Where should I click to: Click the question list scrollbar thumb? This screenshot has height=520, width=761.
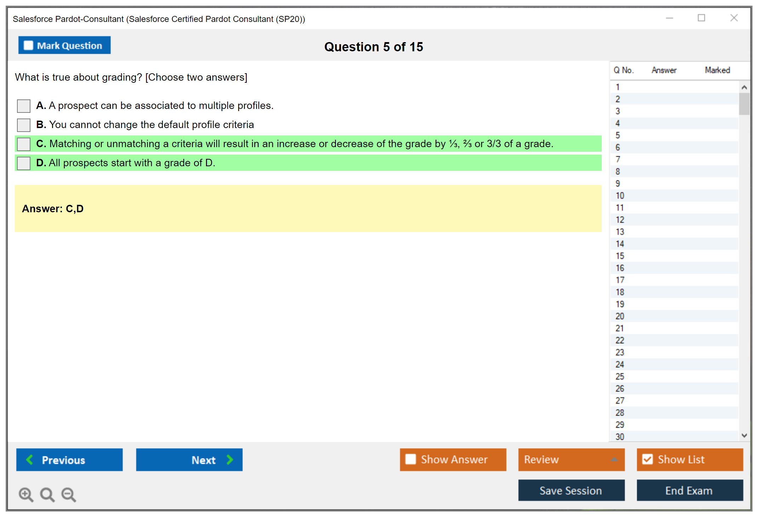744,104
